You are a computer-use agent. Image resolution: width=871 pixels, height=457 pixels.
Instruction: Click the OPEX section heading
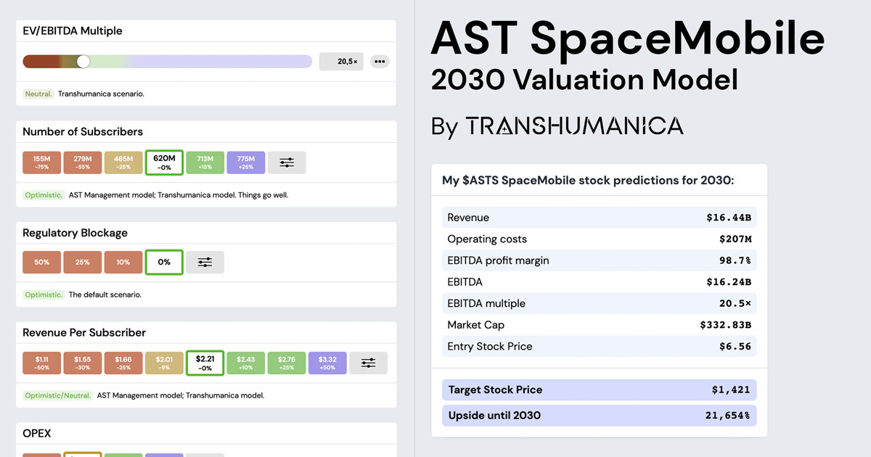tap(37, 433)
